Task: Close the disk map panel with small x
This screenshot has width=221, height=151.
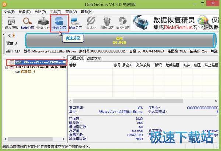Action: pyautogui.click(x=4, y=34)
